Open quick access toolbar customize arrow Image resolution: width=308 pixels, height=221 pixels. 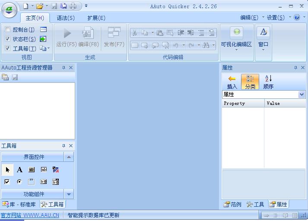pyautogui.click(x=86, y=6)
